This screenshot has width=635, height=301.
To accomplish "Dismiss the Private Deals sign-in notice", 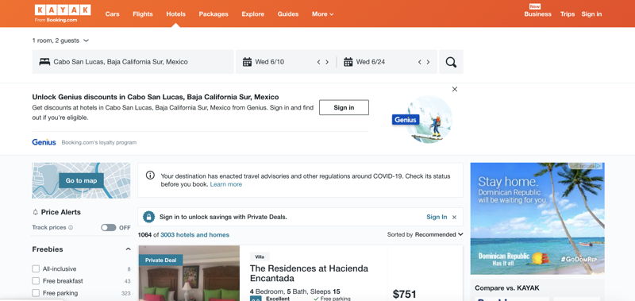I will tap(454, 217).
